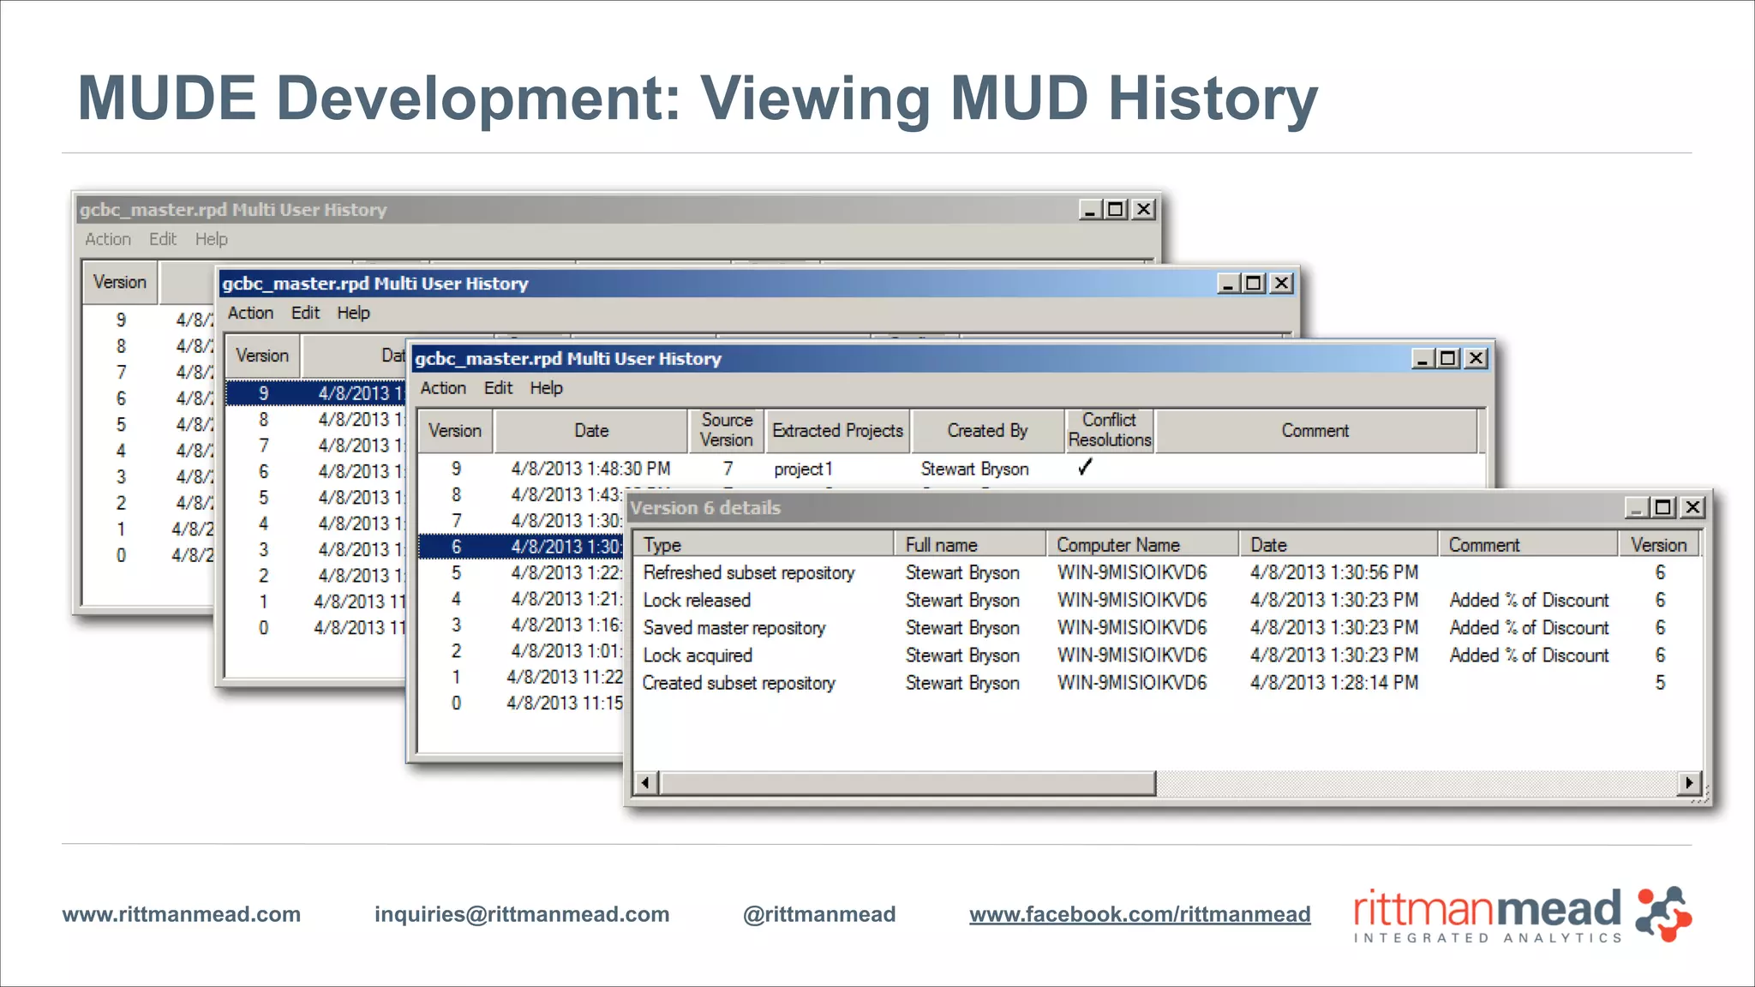This screenshot has height=987, width=1755.
Task: Maximize the front Multi User History window
Action: (1448, 358)
